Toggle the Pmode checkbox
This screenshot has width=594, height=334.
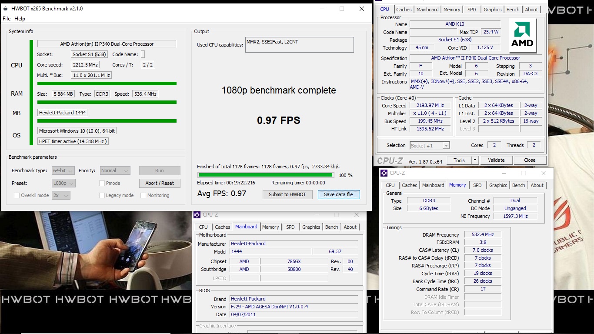pos(102,183)
